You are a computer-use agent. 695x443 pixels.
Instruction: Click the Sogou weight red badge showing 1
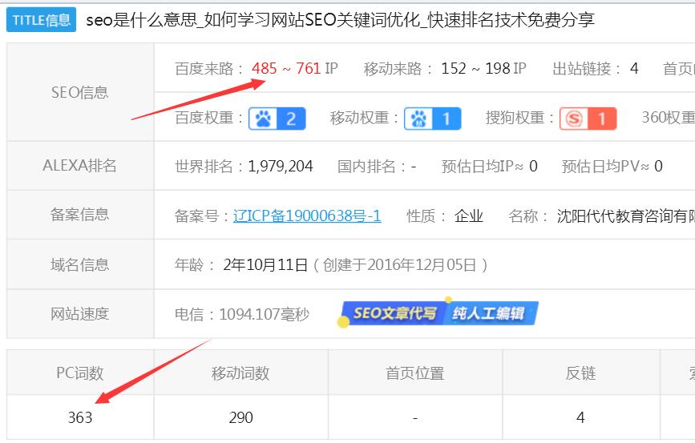click(588, 119)
